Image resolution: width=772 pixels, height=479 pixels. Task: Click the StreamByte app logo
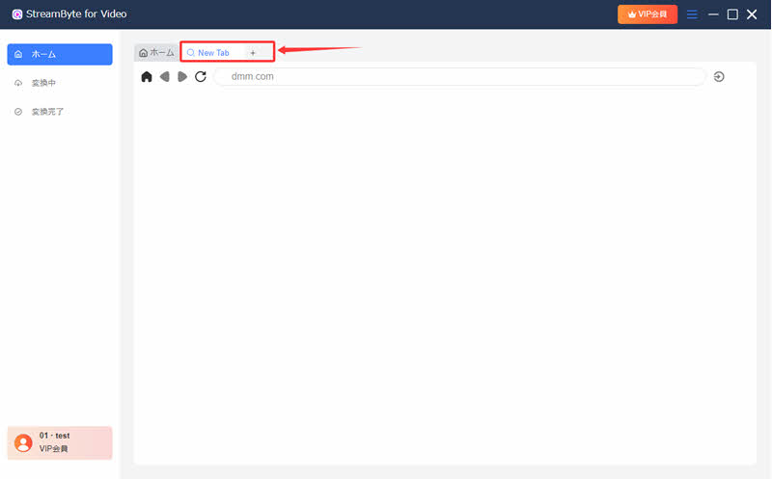coord(17,14)
